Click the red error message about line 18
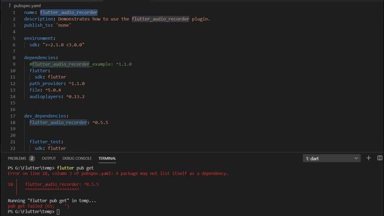Viewport: 384px width, 216px height. point(118,173)
